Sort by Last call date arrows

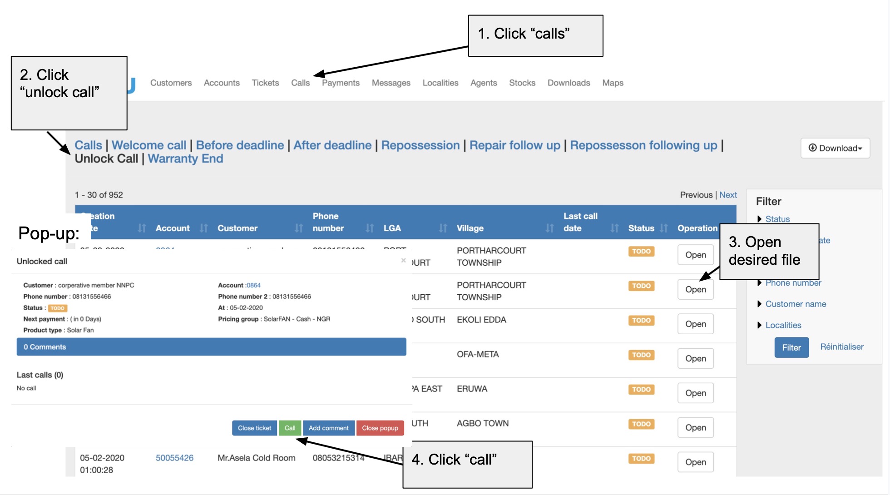614,228
